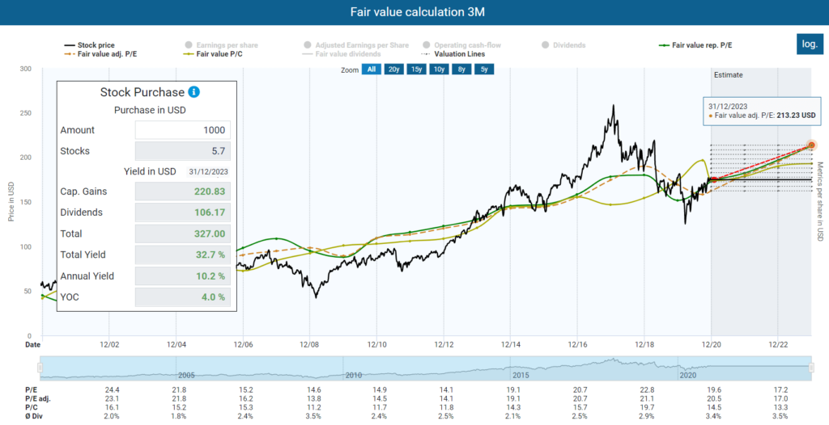Viewport: 829px width, 425px height.
Task: Set zoom range to 20y
Action: click(394, 69)
